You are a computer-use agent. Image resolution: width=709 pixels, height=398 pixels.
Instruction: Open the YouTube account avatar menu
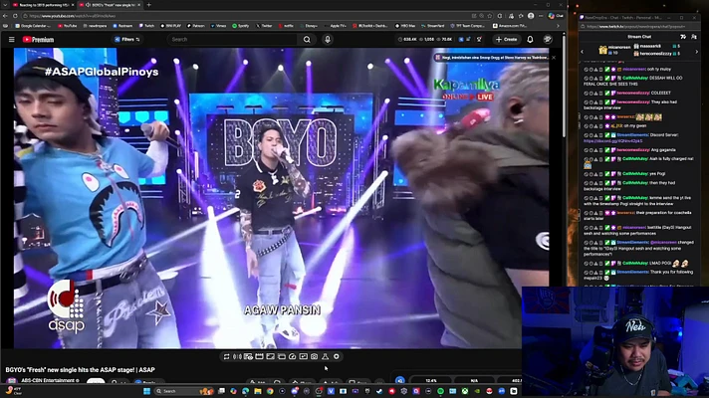click(x=548, y=40)
